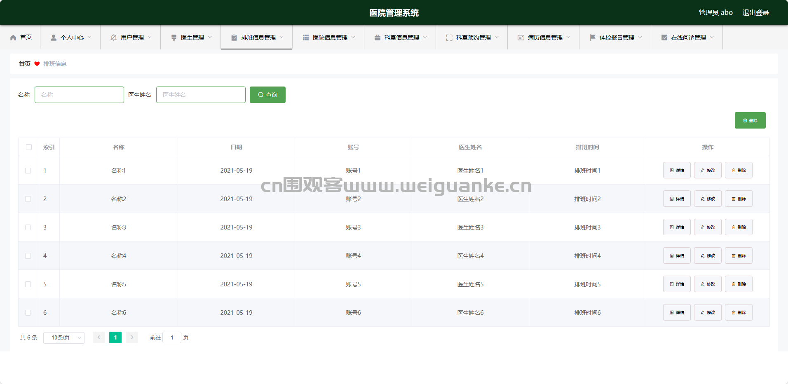This screenshot has width=788, height=384.
Task: Check the checkbox for row 名称6
Action: (28, 313)
